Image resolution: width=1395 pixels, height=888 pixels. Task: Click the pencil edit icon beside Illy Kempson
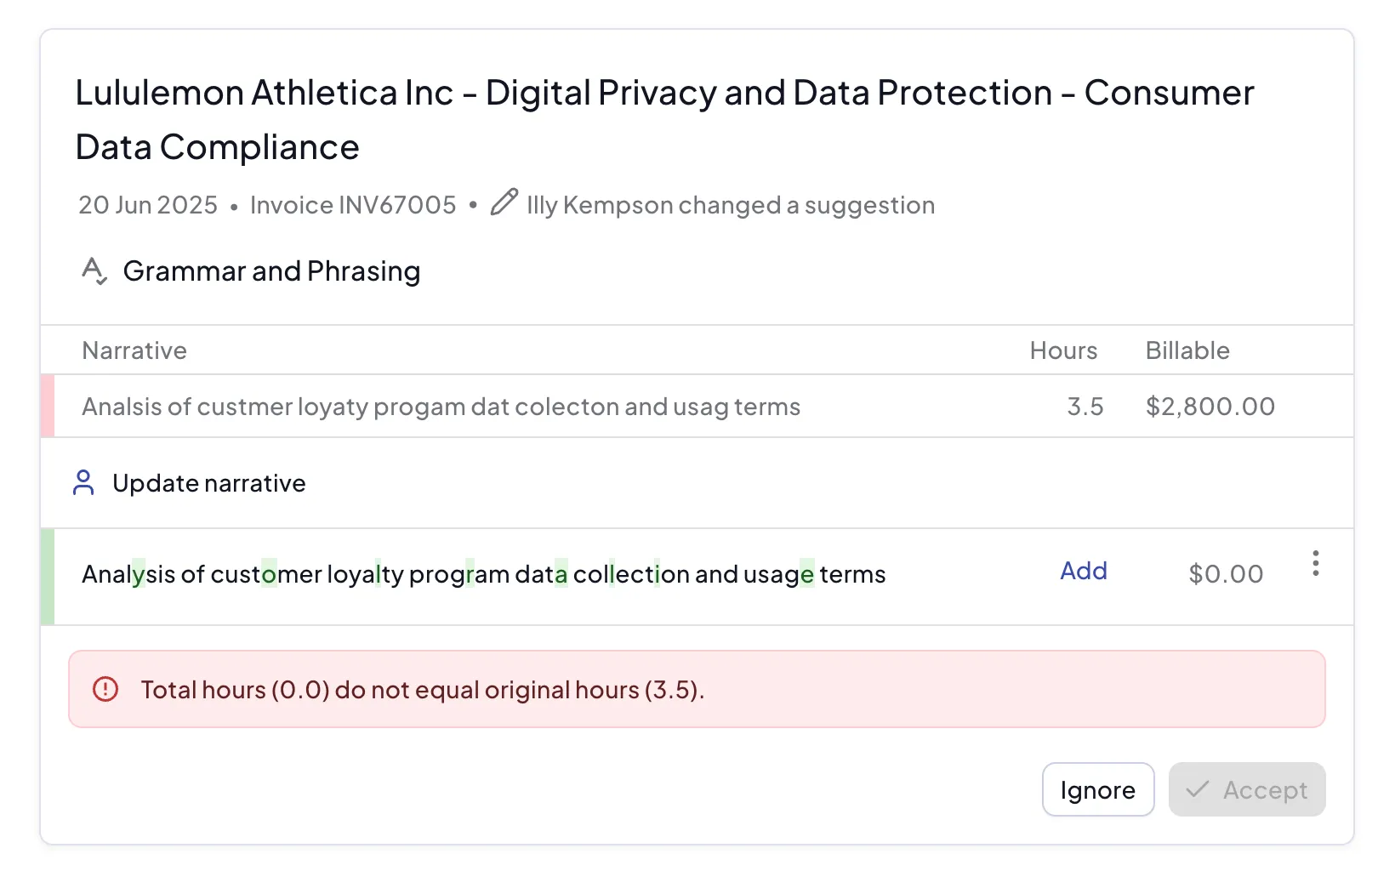pyautogui.click(x=504, y=203)
